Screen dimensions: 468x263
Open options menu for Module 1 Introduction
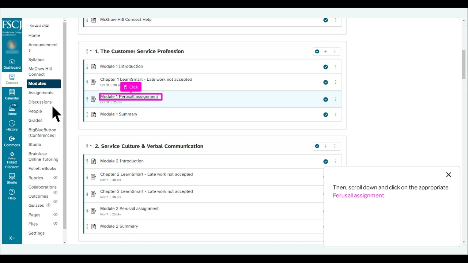coord(336,67)
